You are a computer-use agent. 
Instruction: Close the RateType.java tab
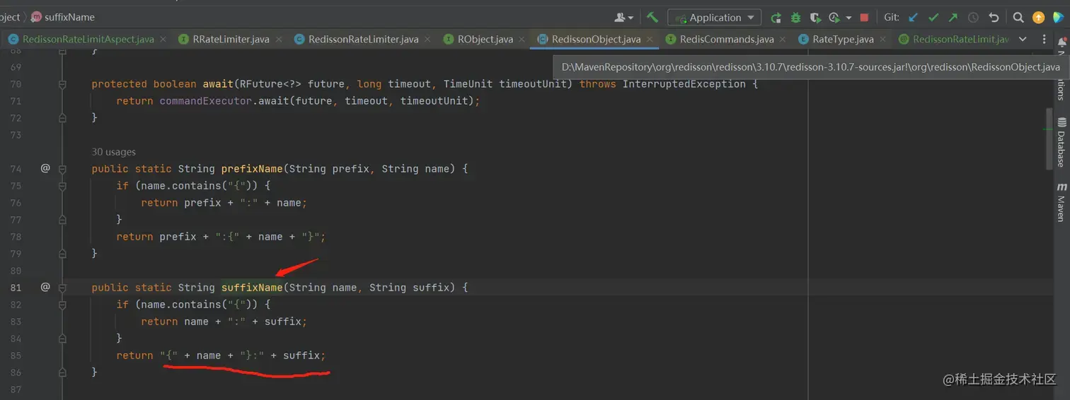click(882, 40)
